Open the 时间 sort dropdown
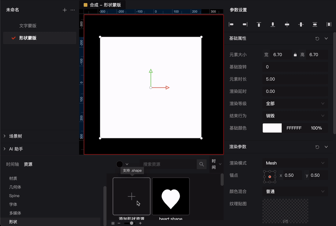336x226 pixels. coord(216,164)
